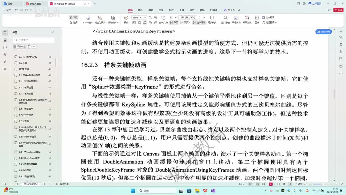Open the comments panel sidebar icon

5,47
